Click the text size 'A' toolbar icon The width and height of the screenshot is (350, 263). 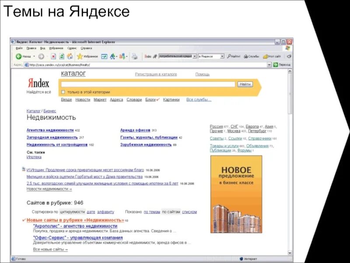click(x=113, y=57)
